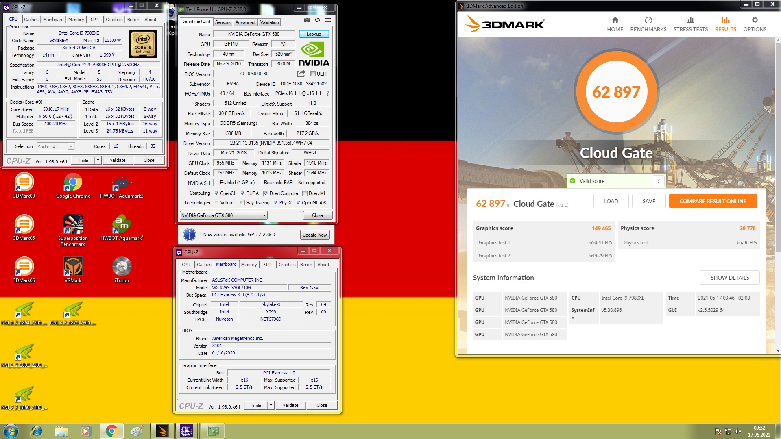Click SHOW DETAILS in System information
781x439 pixels.
[730, 278]
